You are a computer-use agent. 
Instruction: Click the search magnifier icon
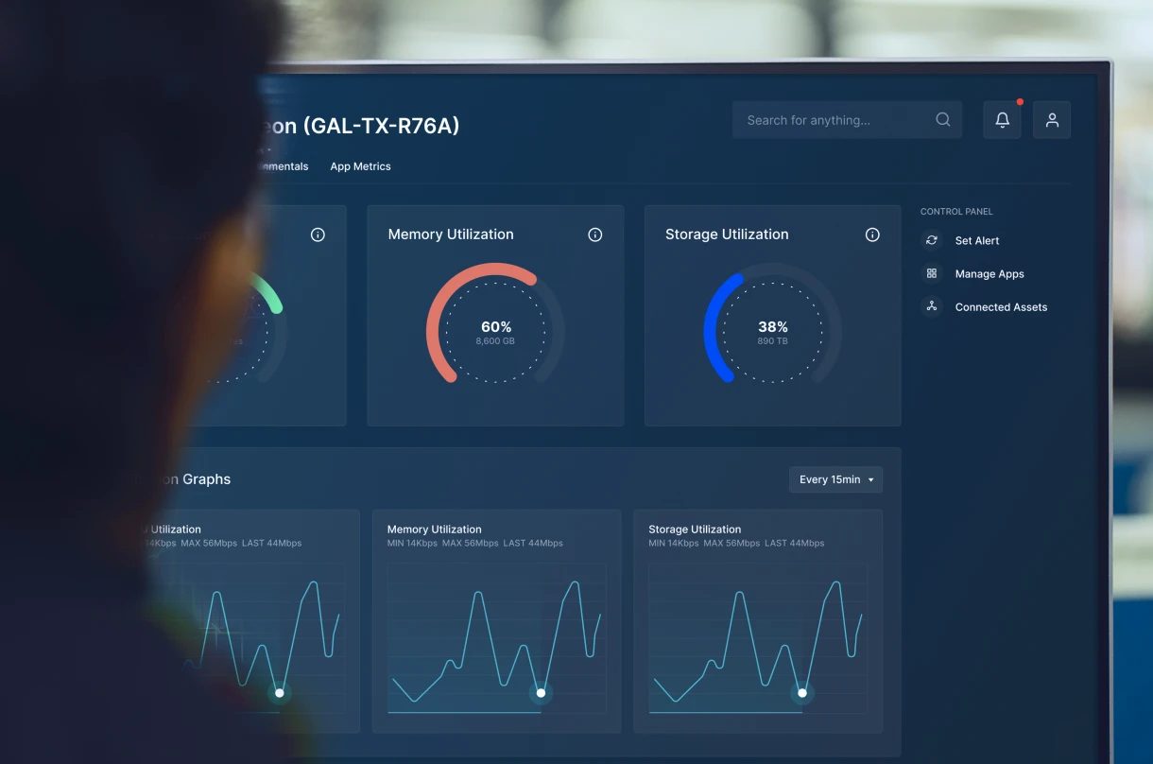(942, 119)
